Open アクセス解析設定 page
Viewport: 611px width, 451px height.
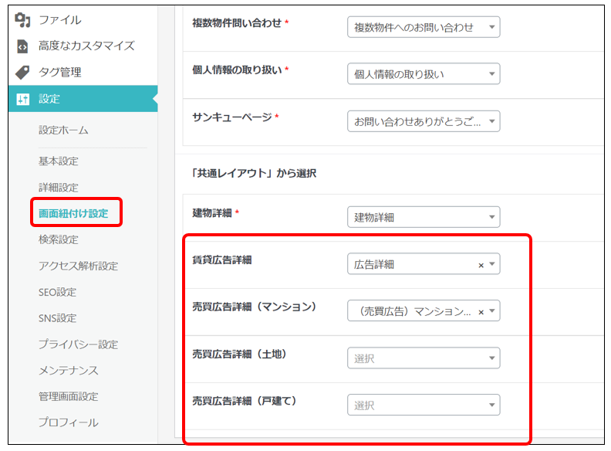(78, 266)
